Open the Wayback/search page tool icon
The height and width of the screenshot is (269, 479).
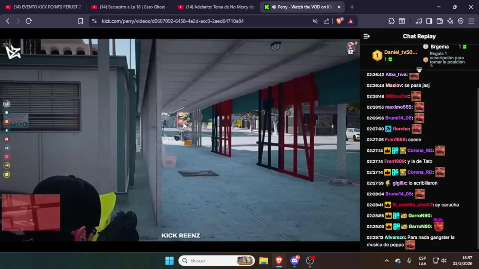(x=402, y=21)
